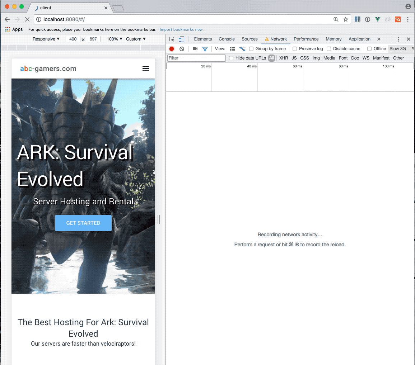Toggle the network filter funnel
The height and width of the screenshot is (365, 415).
[x=205, y=49]
